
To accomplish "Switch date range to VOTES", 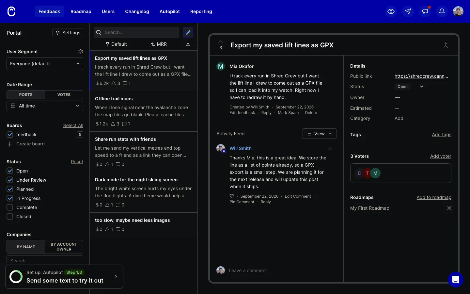I will pyautogui.click(x=64, y=95).
